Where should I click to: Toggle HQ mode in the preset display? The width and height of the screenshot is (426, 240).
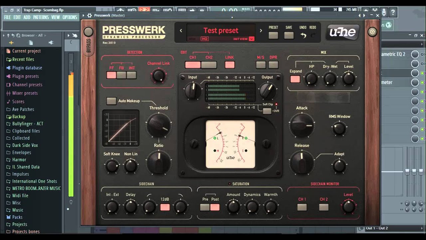tap(205, 39)
